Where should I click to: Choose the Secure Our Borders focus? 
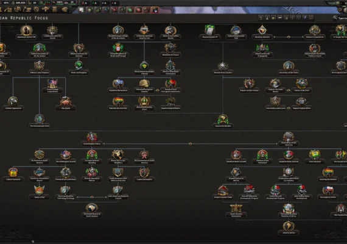coord(223,121)
